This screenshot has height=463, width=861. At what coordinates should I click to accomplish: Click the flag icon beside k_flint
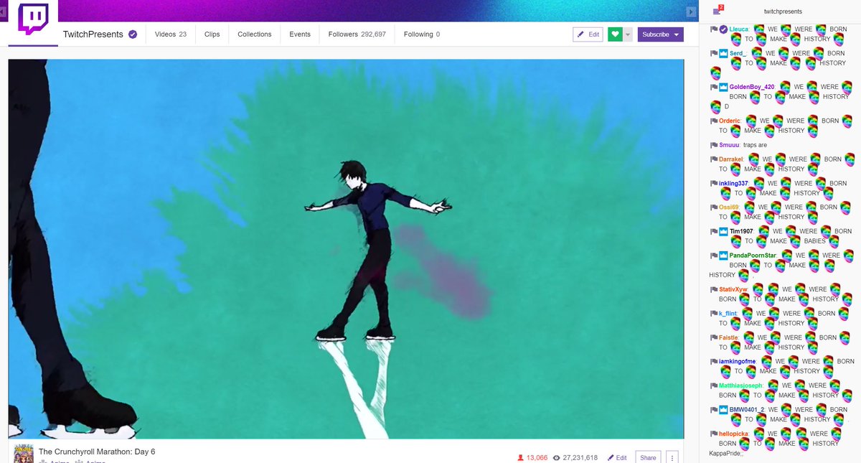[x=713, y=313]
